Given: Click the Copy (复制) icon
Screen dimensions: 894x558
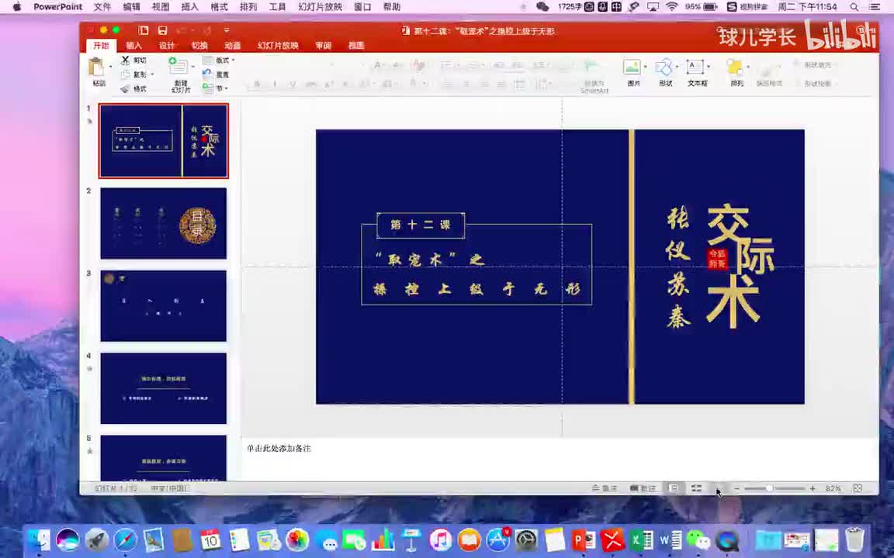Looking at the screenshot, I should pyautogui.click(x=126, y=74).
